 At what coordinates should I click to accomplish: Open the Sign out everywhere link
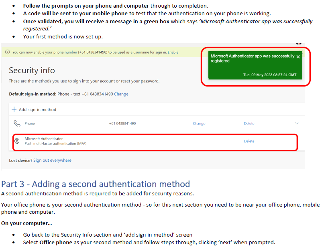52,160
